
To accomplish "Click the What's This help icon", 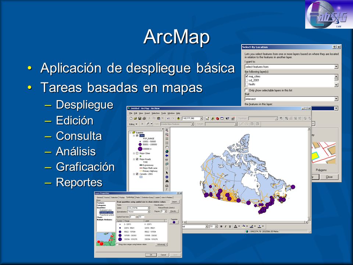I will (x=227, y=118).
